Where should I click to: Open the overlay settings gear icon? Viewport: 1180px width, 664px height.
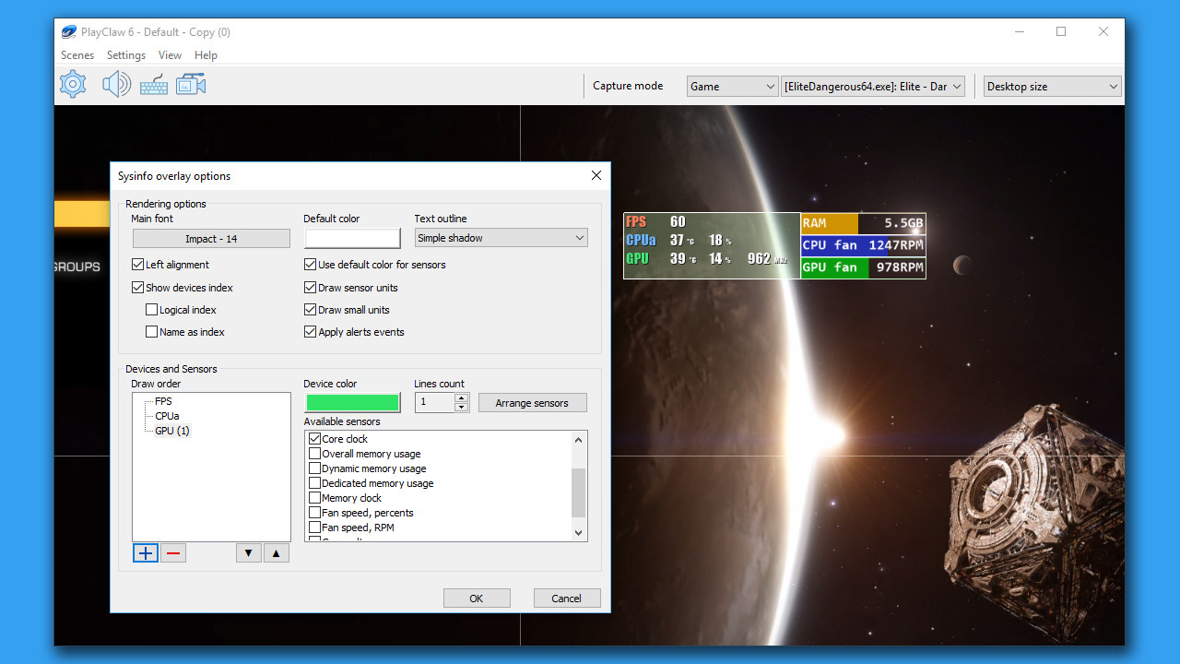[x=72, y=83]
